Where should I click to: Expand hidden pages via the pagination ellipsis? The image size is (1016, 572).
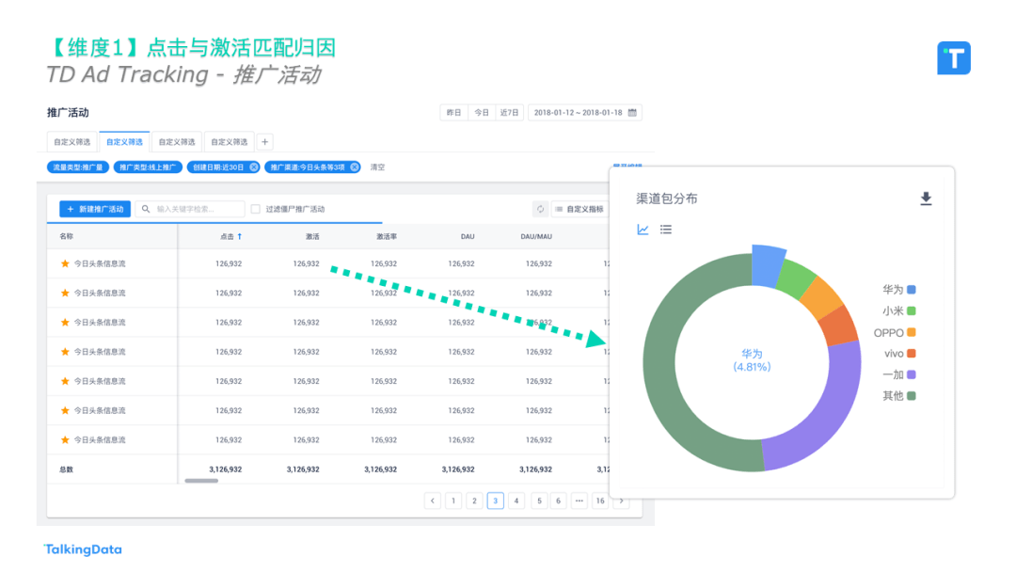pyautogui.click(x=579, y=500)
